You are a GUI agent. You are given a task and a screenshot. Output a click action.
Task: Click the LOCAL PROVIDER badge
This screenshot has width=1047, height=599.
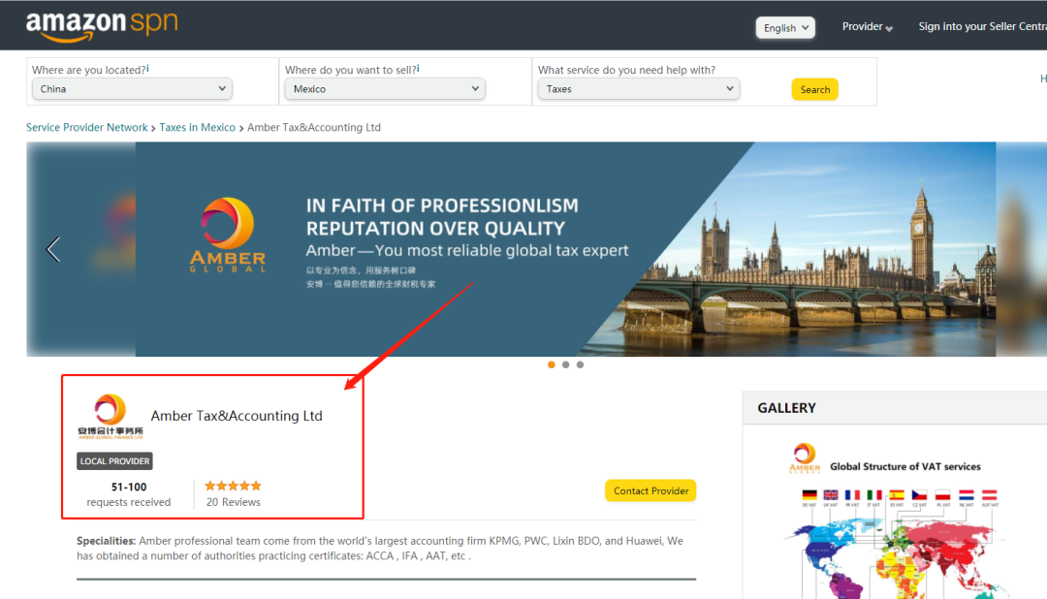(114, 460)
